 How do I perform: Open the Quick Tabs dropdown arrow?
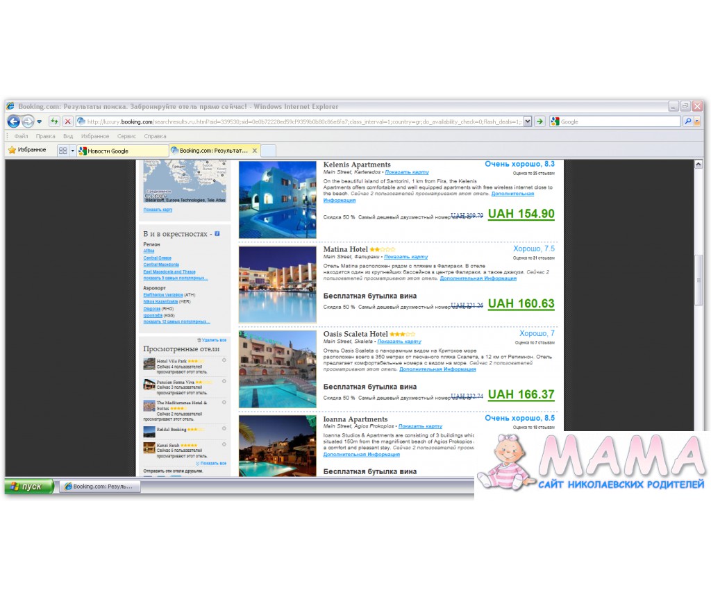click(x=72, y=151)
